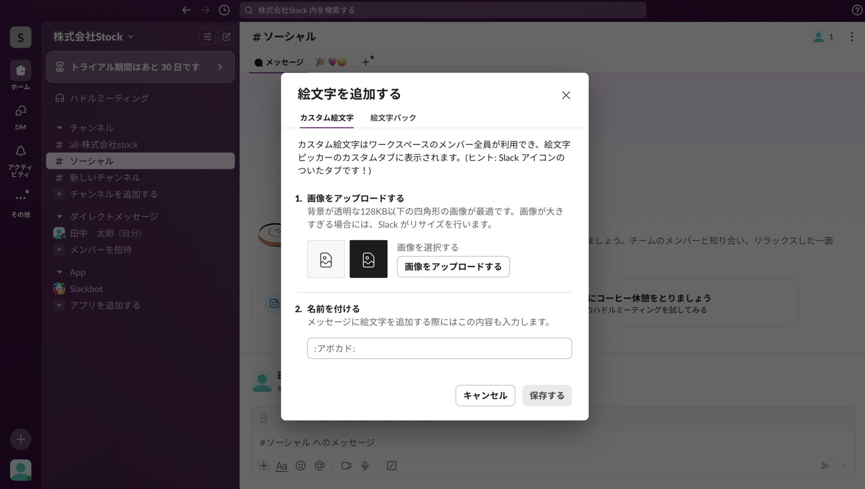Open Slackbot in the App list
This screenshot has height=489, width=865.
point(86,289)
